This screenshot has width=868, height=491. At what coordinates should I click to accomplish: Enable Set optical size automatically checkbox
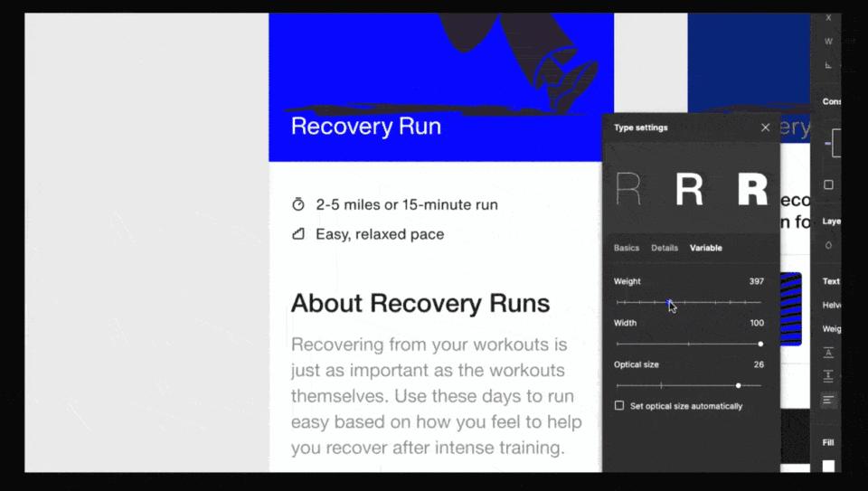(618, 406)
